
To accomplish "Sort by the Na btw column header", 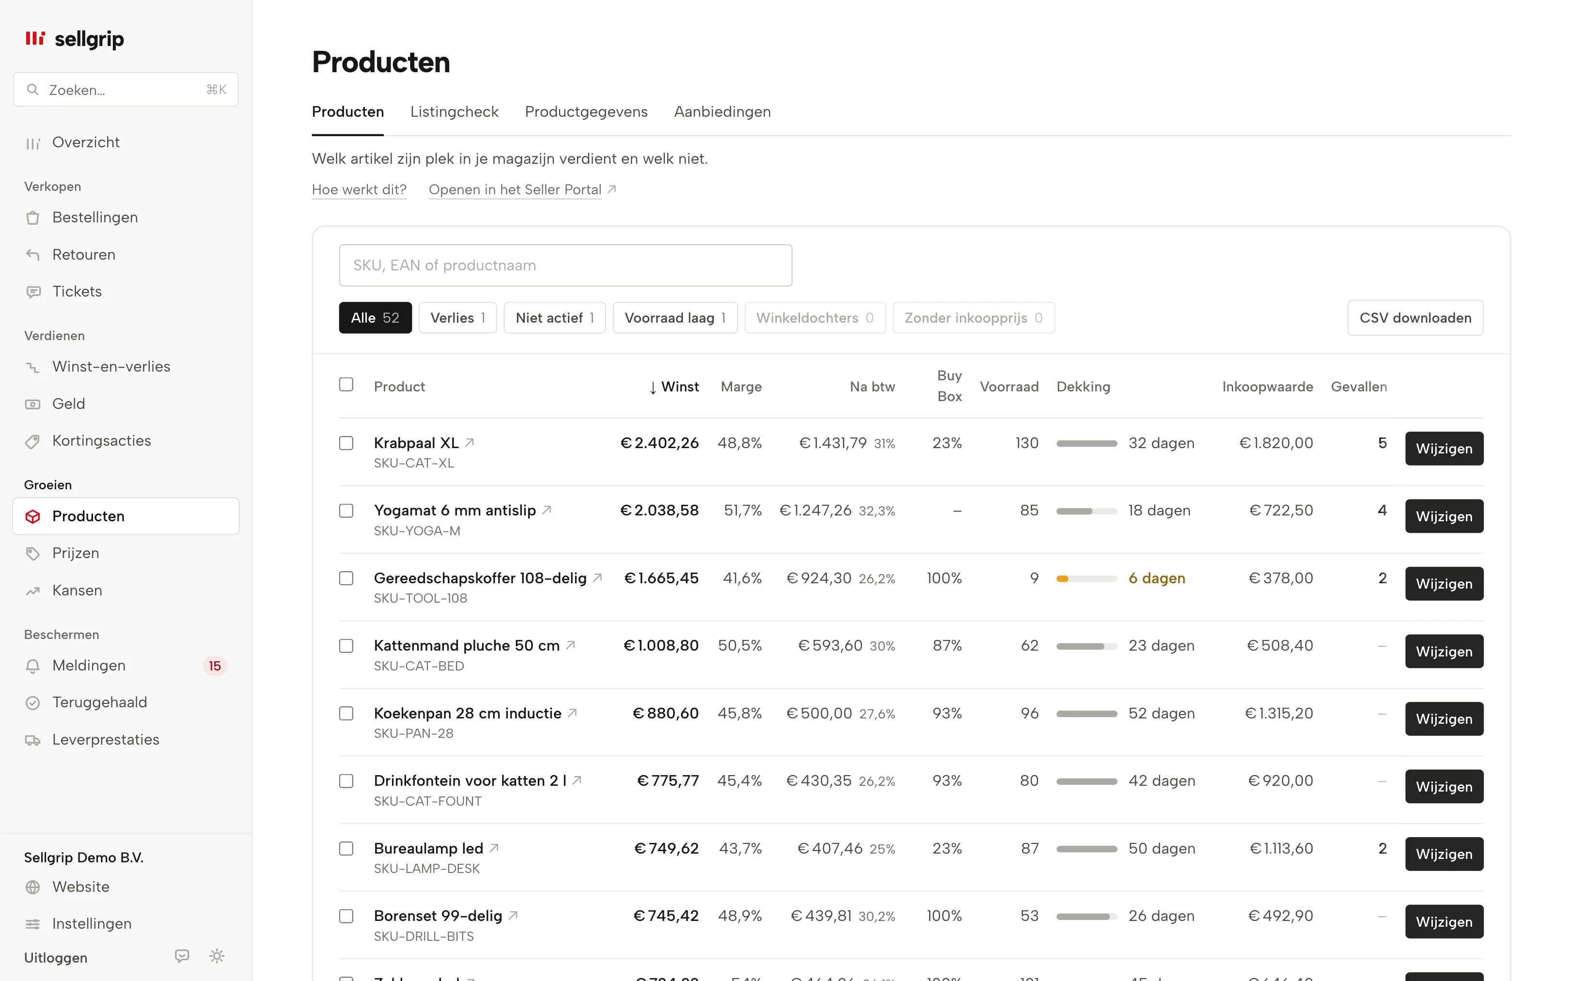I will [x=872, y=387].
